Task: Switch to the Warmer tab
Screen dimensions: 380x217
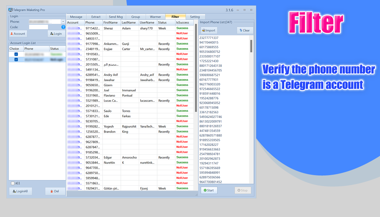Action: [156, 17]
